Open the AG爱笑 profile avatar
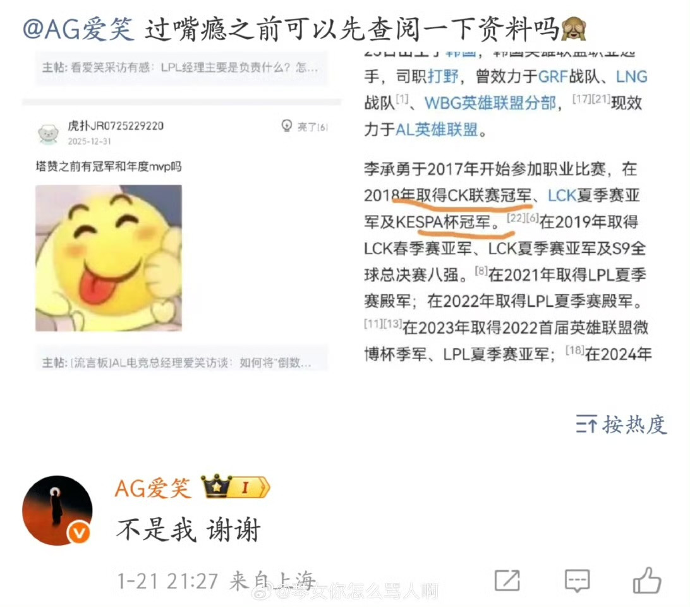 tap(57, 510)
